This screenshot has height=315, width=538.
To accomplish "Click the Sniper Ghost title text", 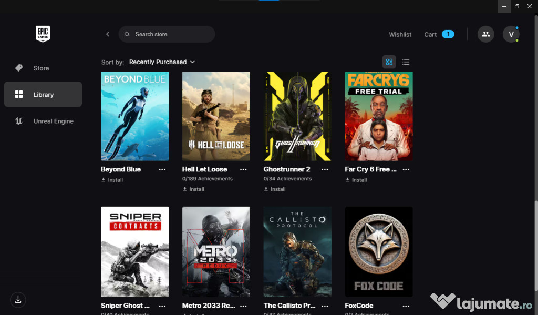I will (x=125, y=306).
